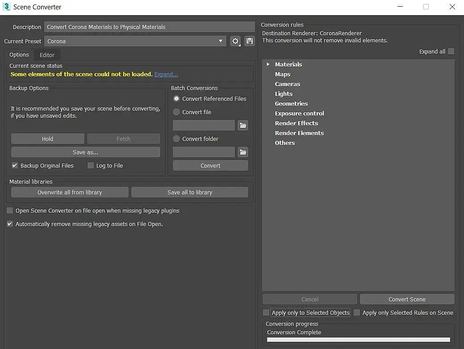Expand the Materials rules tree arrow
The height and width of the screenshot is (349, 464).
tap(268, 64)
